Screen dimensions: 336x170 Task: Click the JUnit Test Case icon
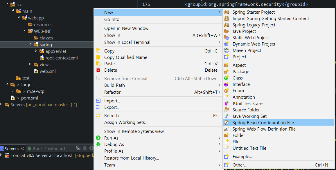tap(227, 103)
